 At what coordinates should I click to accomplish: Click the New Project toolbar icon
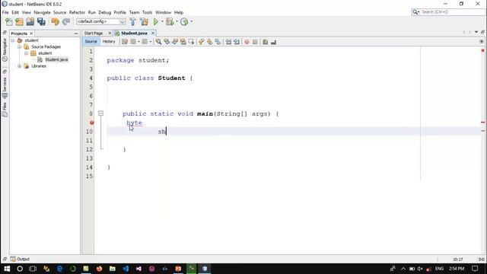19,21
